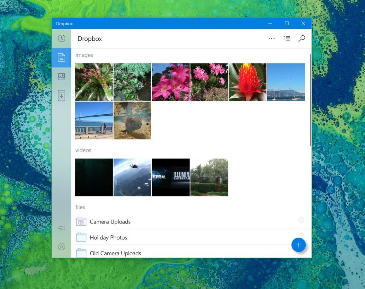
Task: Close the Dropbox window
Action: coord(303,23)
